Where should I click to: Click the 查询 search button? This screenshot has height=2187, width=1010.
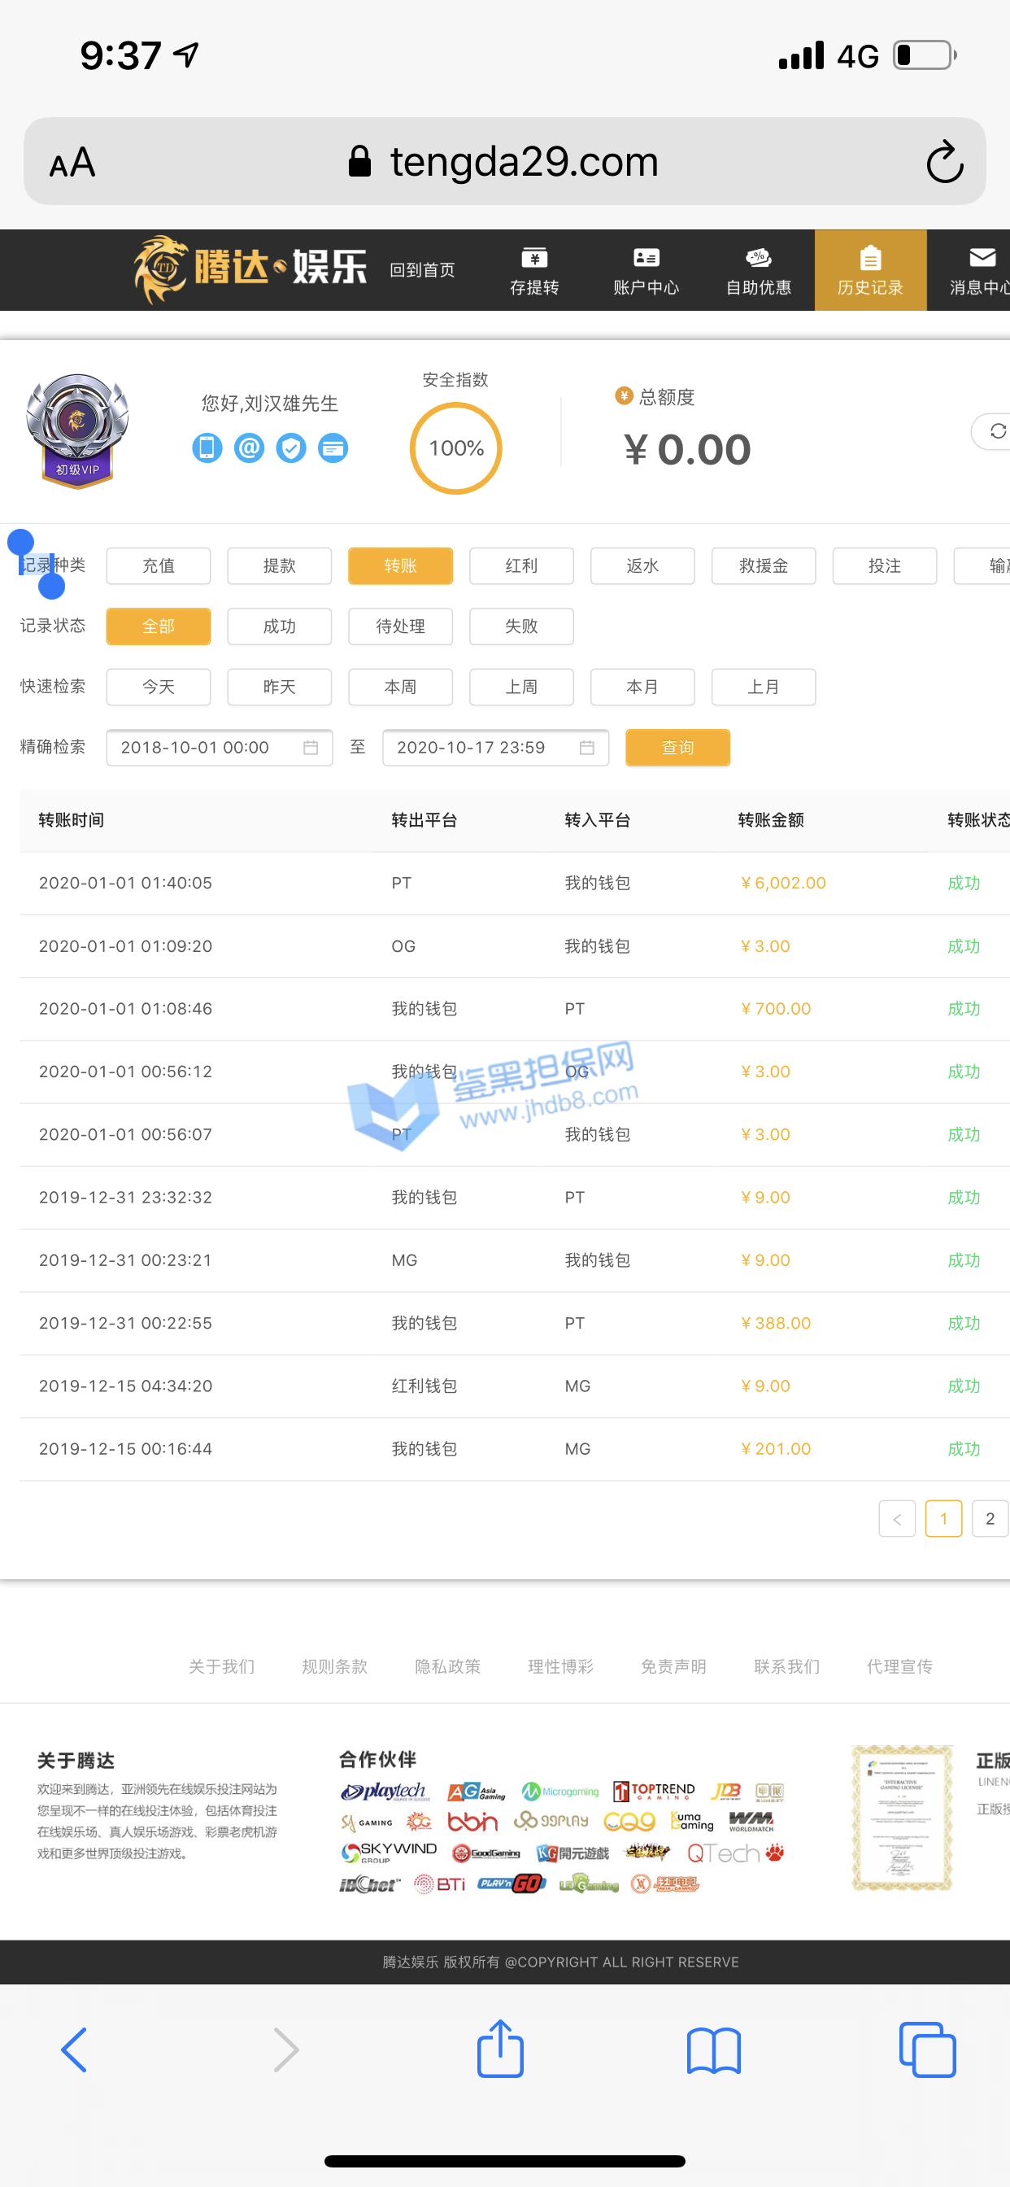tap(677, 747)
